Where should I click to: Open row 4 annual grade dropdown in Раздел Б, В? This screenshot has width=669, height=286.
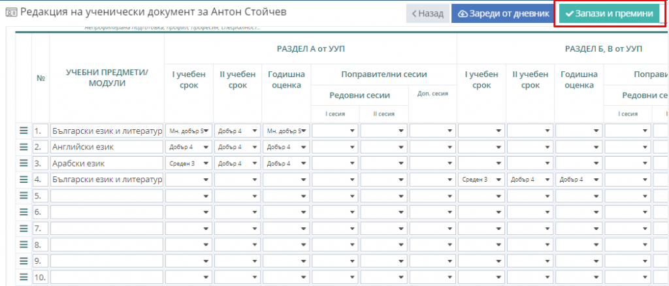[x=579, y=180]
